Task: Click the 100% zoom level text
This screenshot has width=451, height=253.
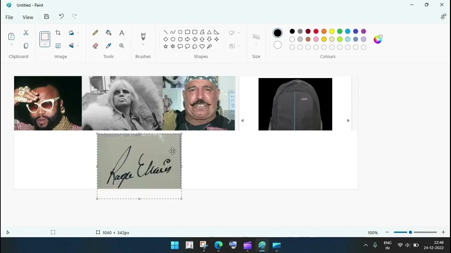Action: (373, 233)
